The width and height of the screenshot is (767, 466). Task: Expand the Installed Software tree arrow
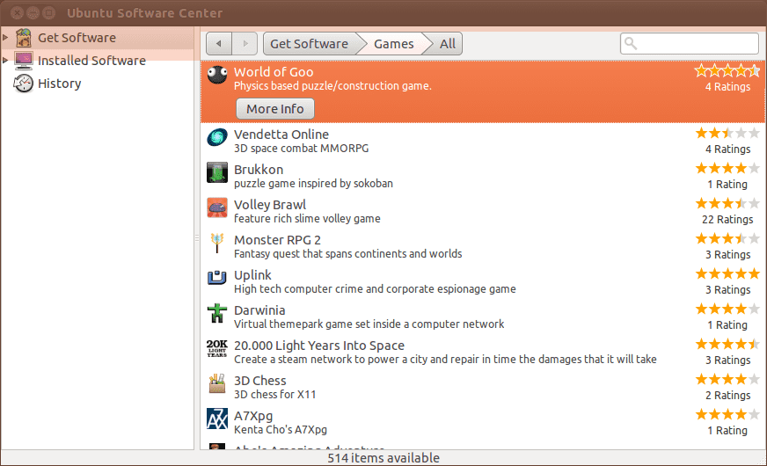coord(6,61)
